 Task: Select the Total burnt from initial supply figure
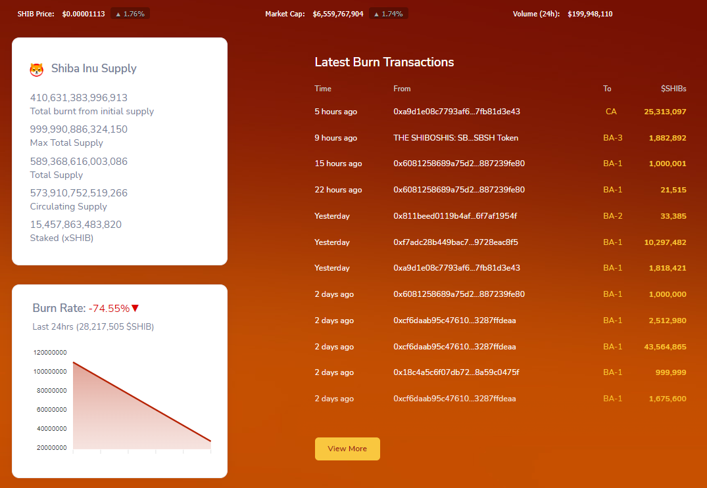[x=78, y=97]
